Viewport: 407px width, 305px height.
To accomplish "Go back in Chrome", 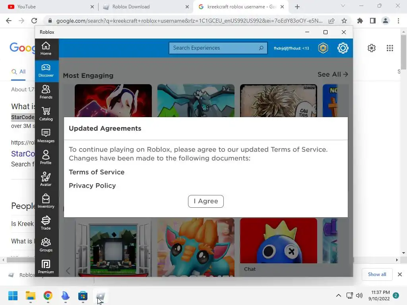I will point(9,21).
